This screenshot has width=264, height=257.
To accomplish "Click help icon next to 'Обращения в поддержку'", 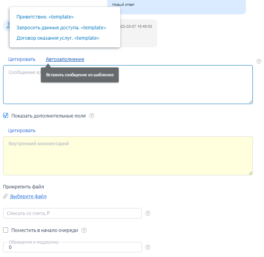I will (148, 247).
